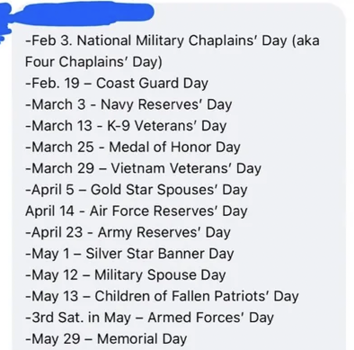
Task: Click the April 23 Army Reserves' Day entry
Action: [128, 233]
